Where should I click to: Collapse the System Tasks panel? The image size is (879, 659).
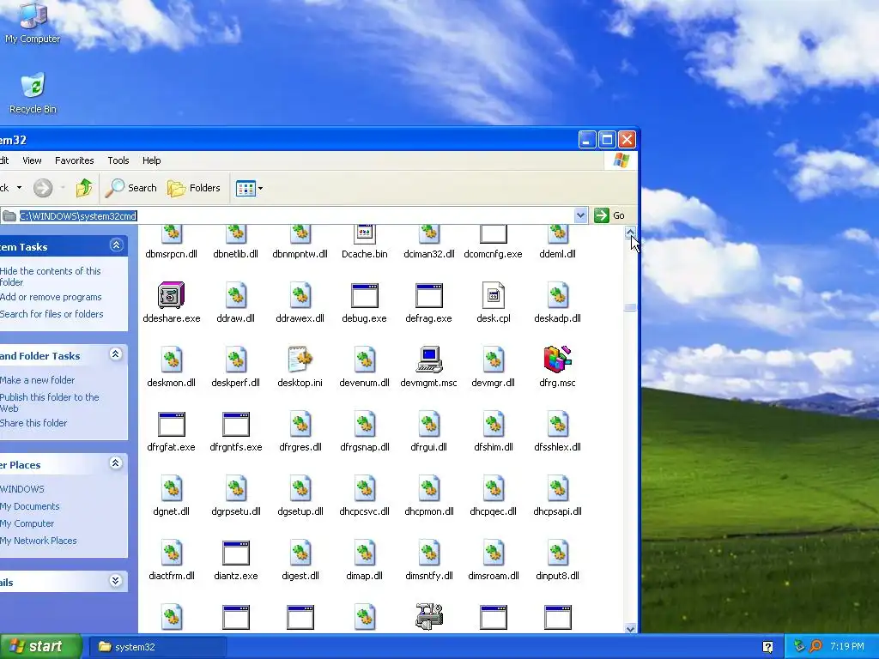116,245
